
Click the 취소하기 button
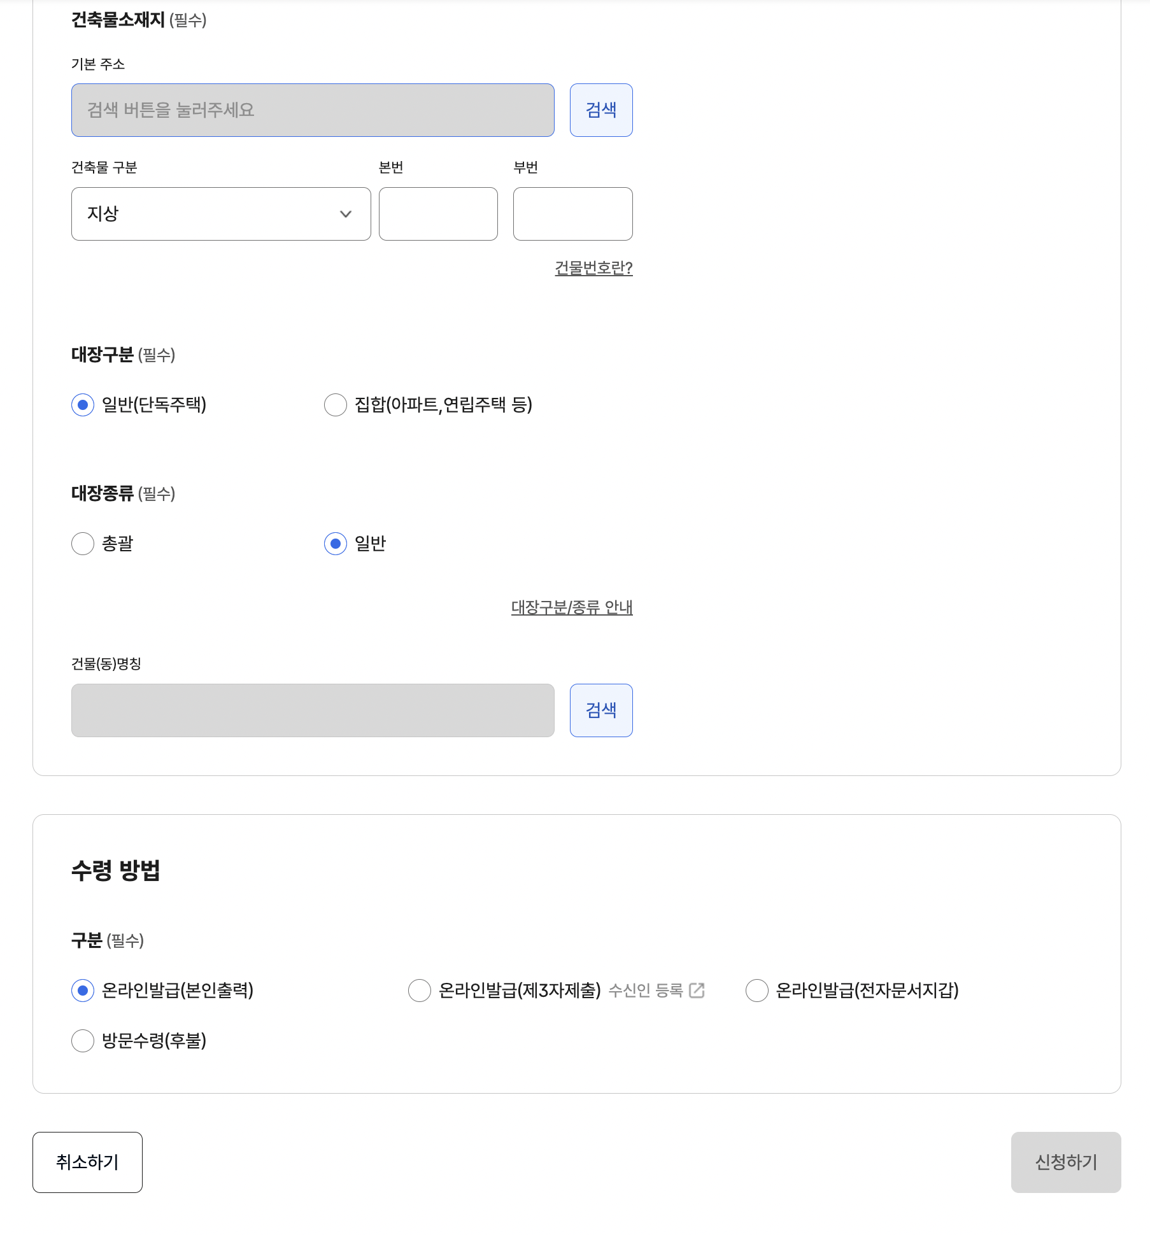click(87, 1162)
